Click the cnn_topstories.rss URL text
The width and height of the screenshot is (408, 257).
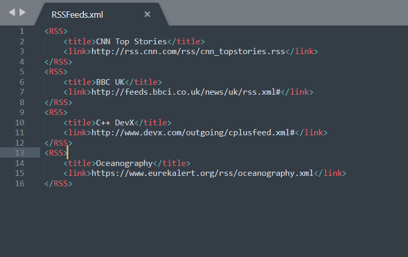[x=188, y=52]
